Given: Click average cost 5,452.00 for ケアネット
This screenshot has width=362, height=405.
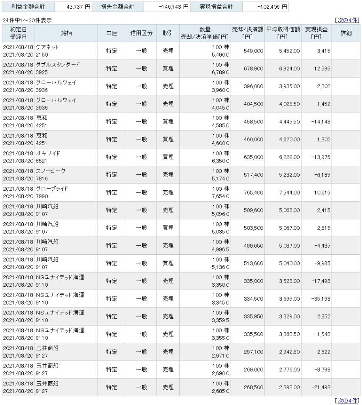Looking at the screenshot, I should point(290,51).
